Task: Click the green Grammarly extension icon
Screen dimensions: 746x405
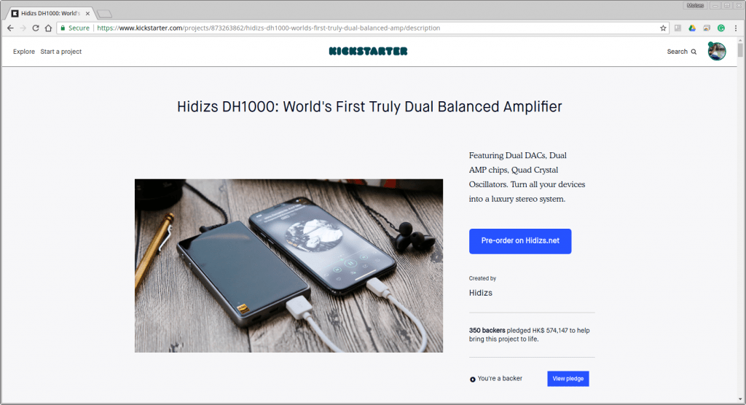Action: point(721,28)
